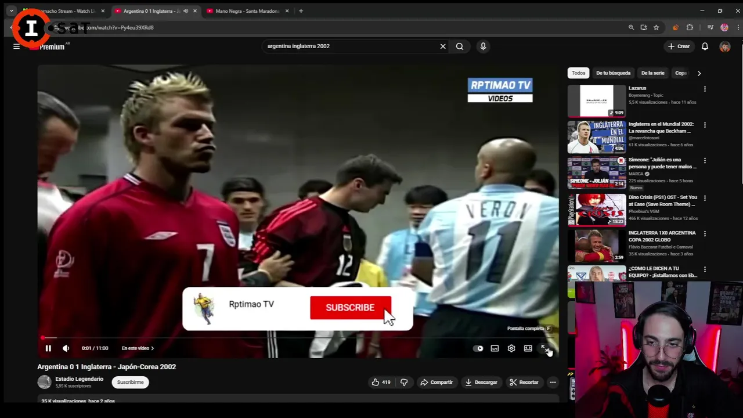Open 'Inglaterra en el Mundial 2002' video title
The image size is (743, 418).
pos(661,127)
